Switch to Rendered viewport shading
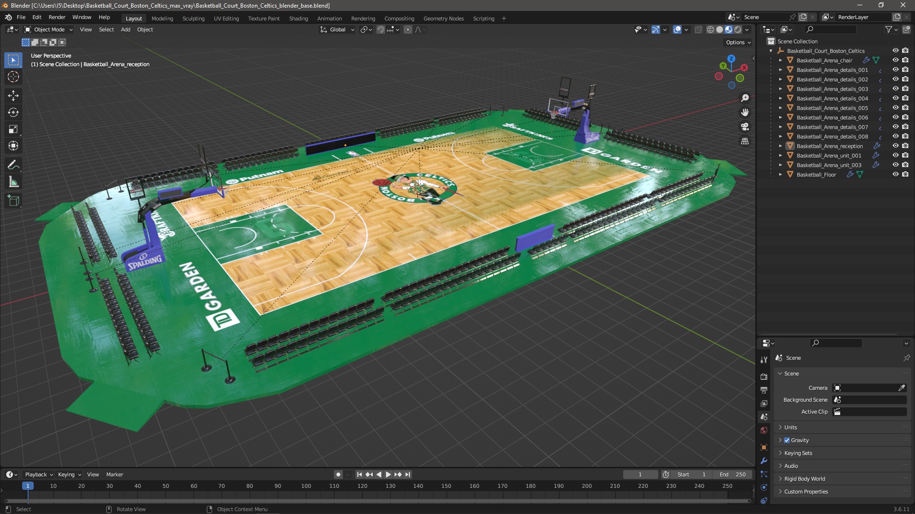 coord(738,30)
